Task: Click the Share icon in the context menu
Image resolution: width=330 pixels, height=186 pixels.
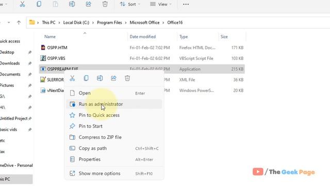Action: tap(113, 78)
